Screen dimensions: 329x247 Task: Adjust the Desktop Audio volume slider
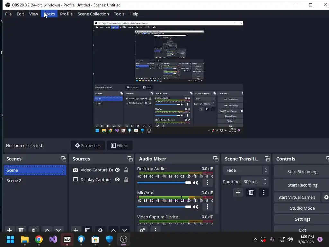(164, 183)
